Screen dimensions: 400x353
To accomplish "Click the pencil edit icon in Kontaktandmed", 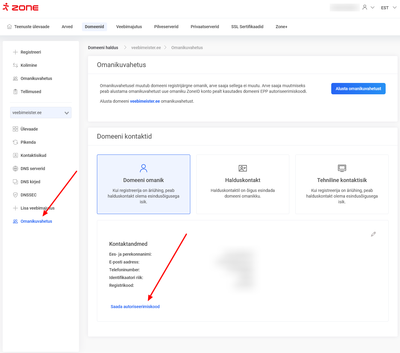I will coord(373,234).
